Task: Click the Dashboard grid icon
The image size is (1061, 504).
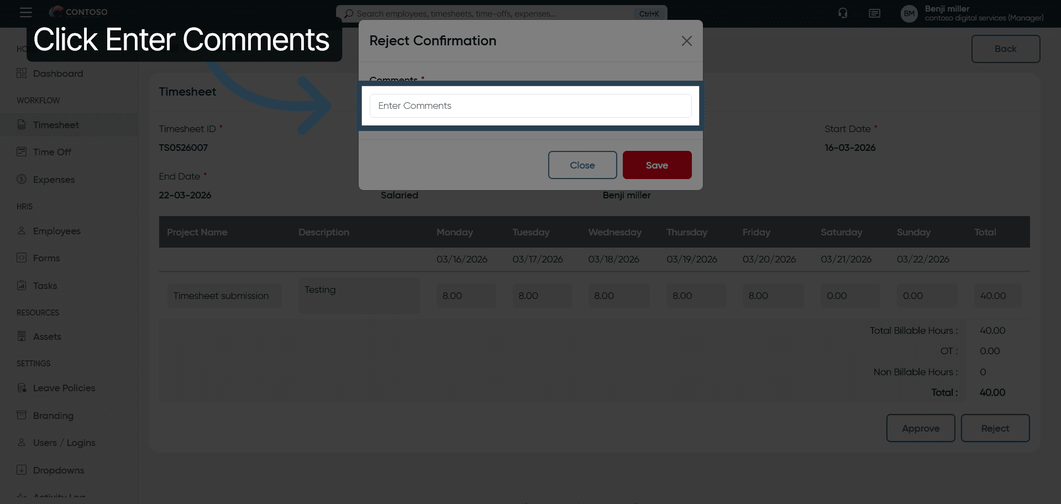Action: click(x=22, y=73)
